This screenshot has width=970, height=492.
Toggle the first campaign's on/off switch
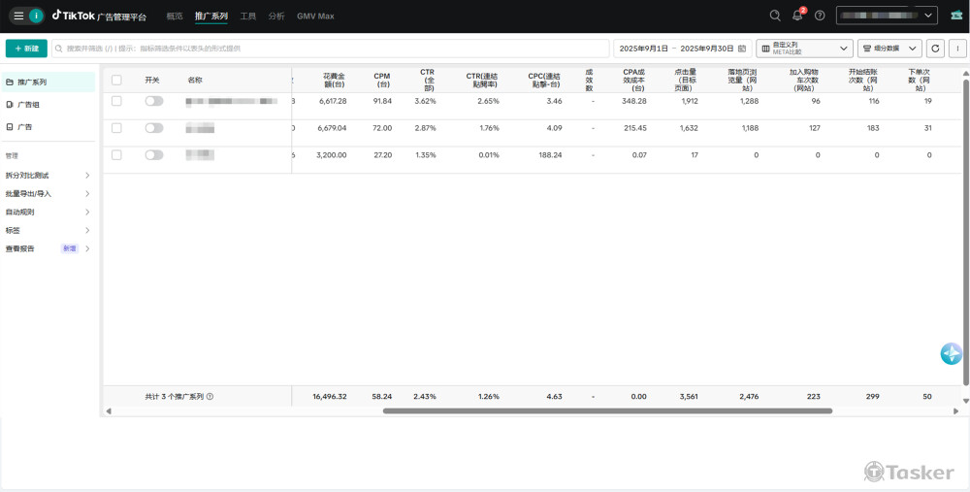[153, 101]
